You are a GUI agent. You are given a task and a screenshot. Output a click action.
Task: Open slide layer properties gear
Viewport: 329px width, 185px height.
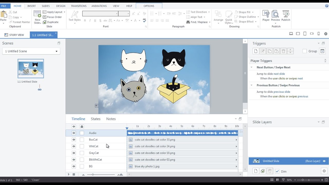(x=324, y=171)
